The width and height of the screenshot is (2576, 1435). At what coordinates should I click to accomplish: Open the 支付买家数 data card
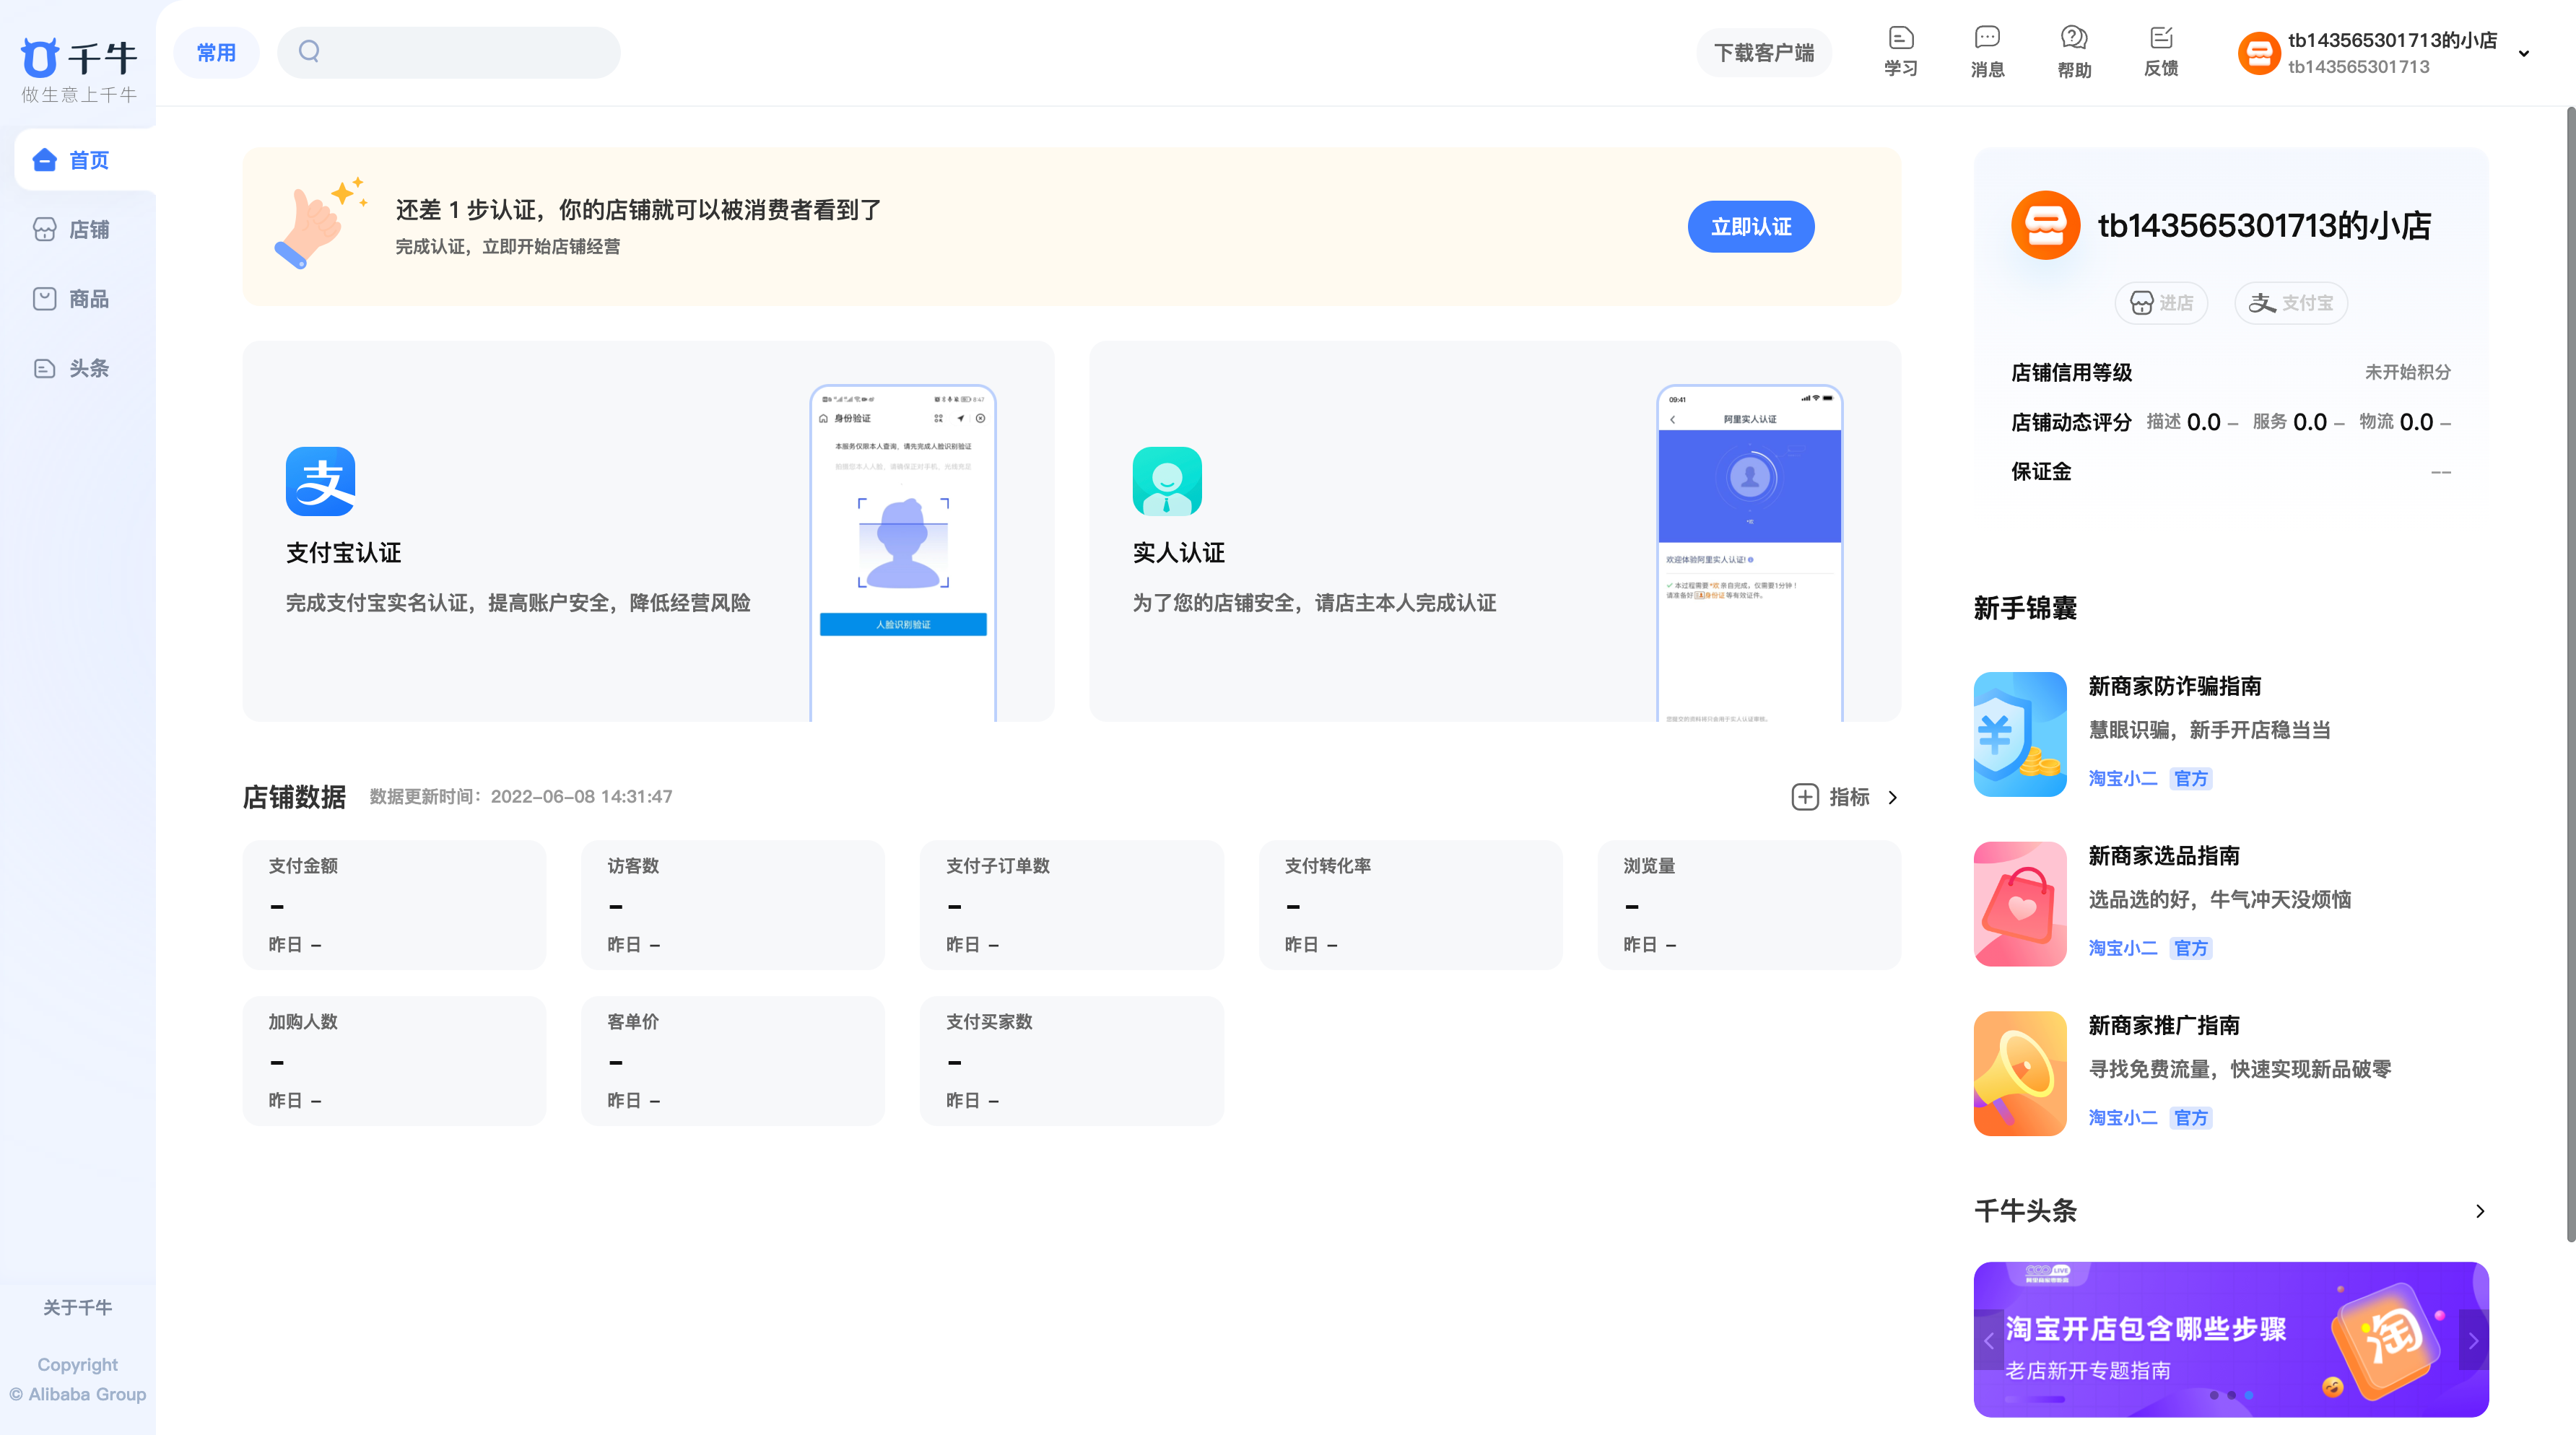click(x=1072, y=1060)
